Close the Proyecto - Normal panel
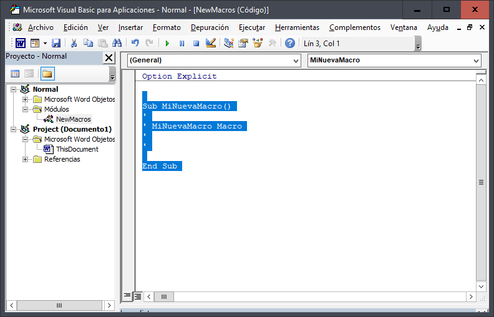 [109, 57]
